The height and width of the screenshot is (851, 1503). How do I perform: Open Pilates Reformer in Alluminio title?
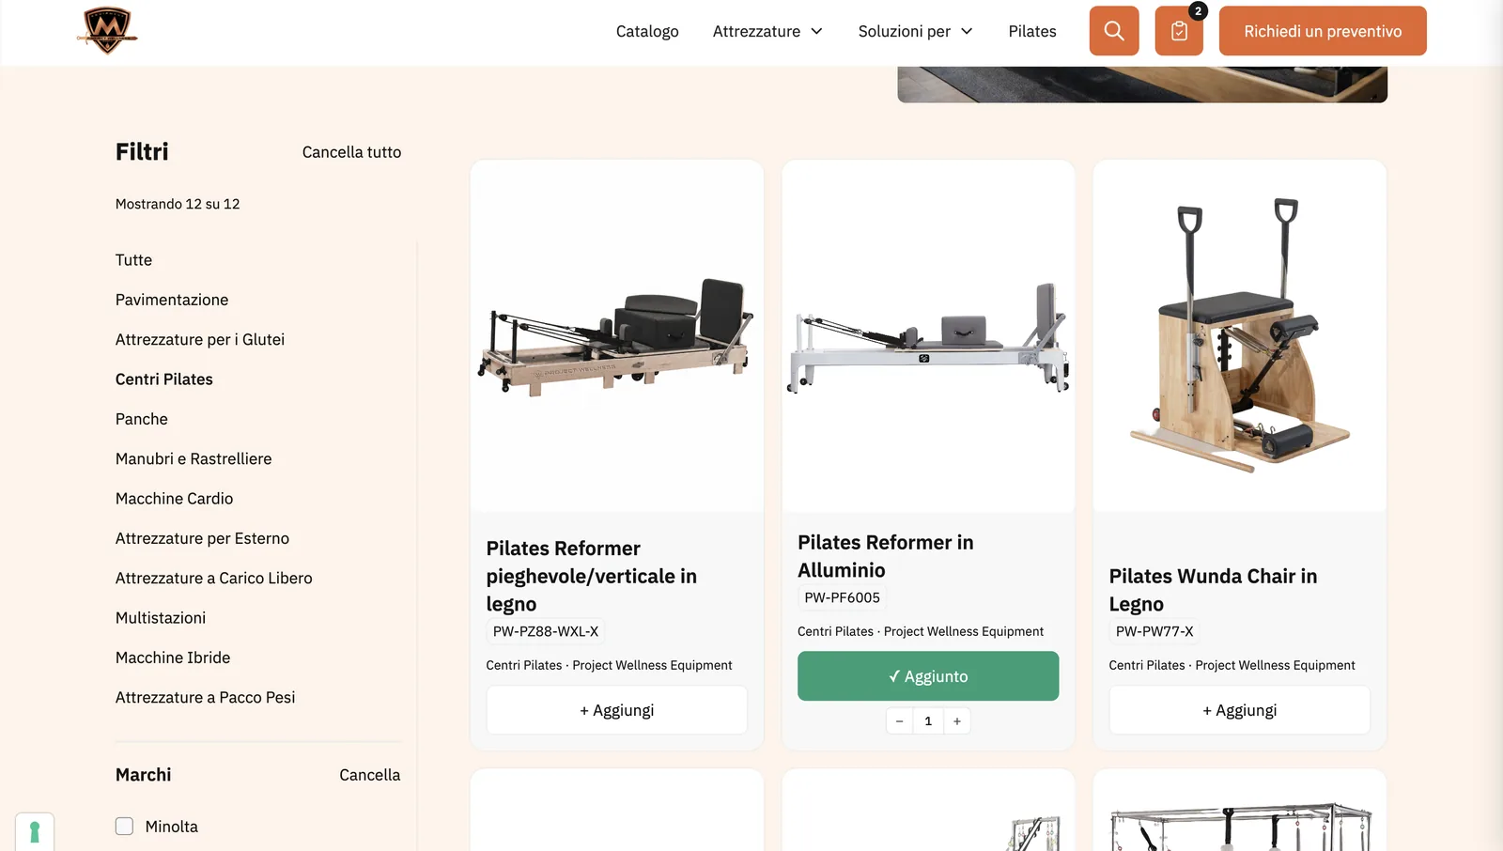tap(886, 556)
